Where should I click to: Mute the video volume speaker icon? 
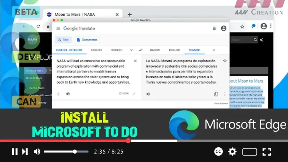point(37,152)
